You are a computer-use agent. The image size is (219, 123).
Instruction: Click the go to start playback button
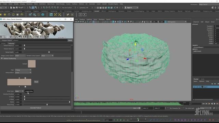[204, 104]
